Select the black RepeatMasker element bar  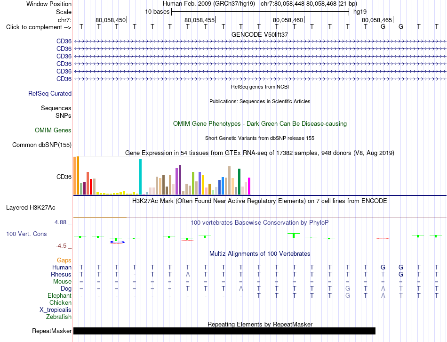[x=224, y=331]
